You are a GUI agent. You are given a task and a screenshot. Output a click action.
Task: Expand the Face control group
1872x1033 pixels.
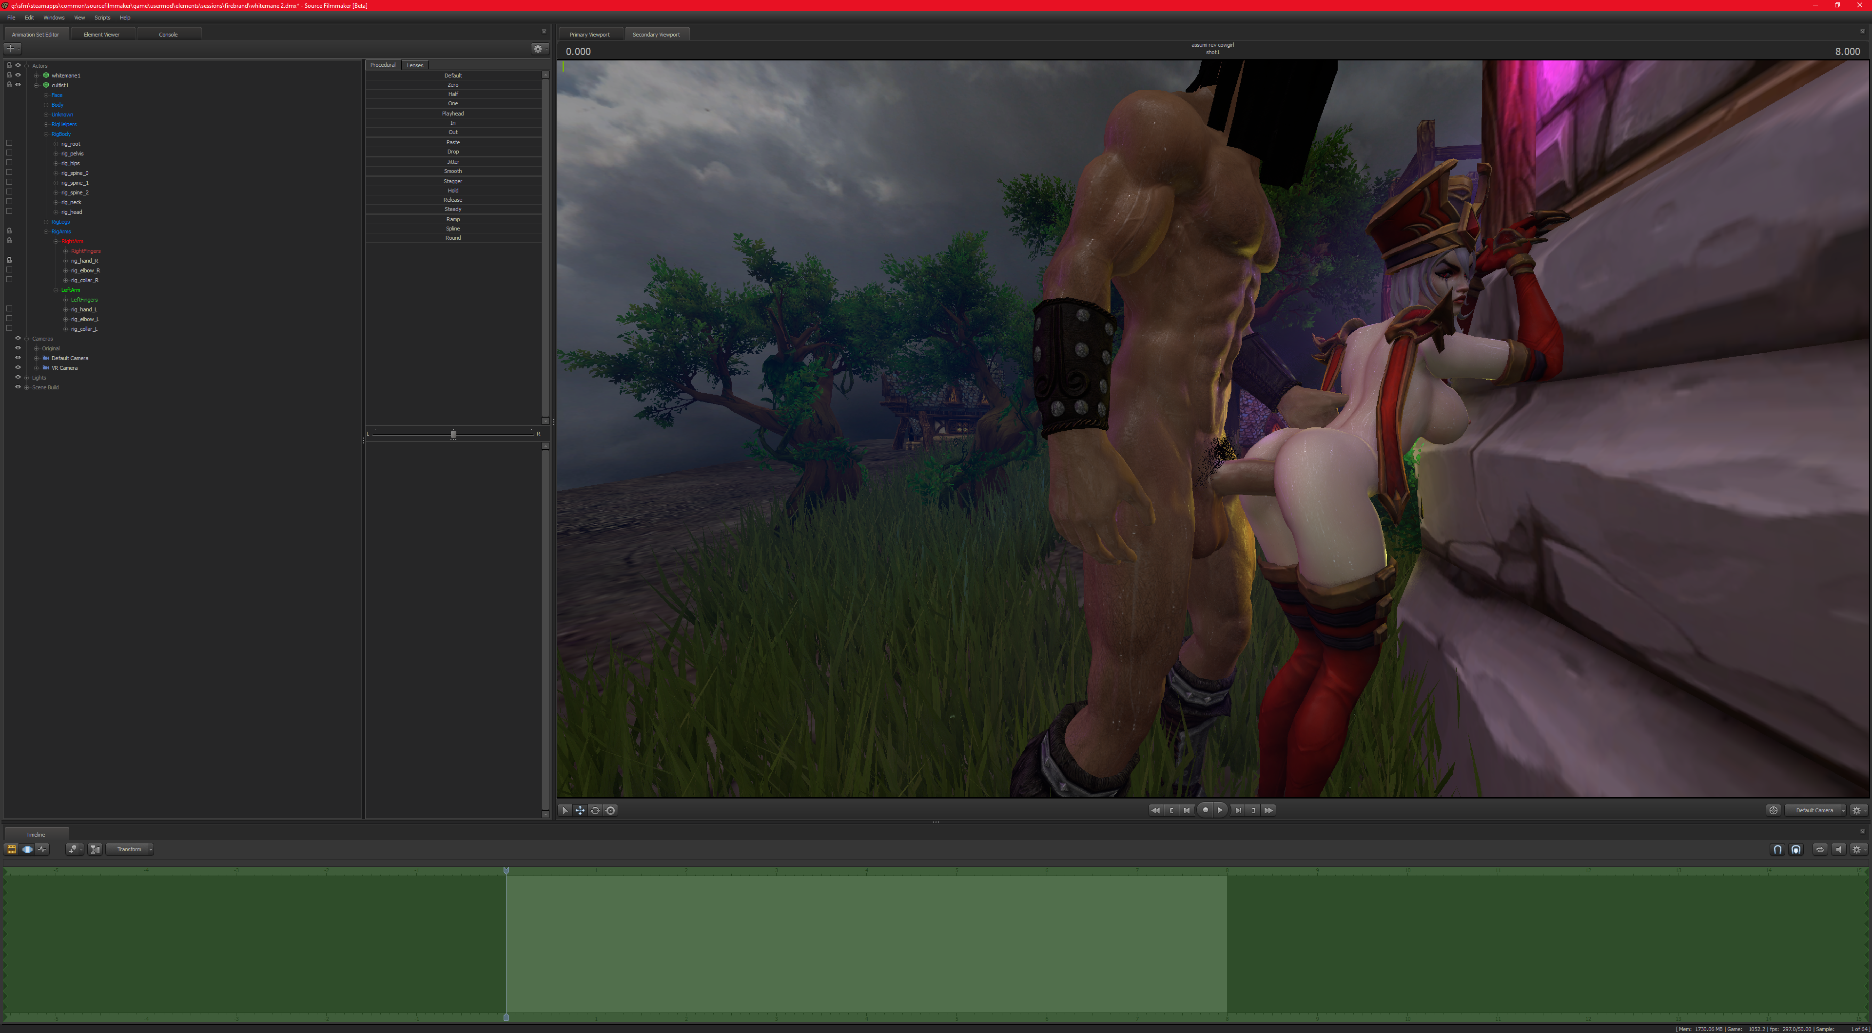46,95
